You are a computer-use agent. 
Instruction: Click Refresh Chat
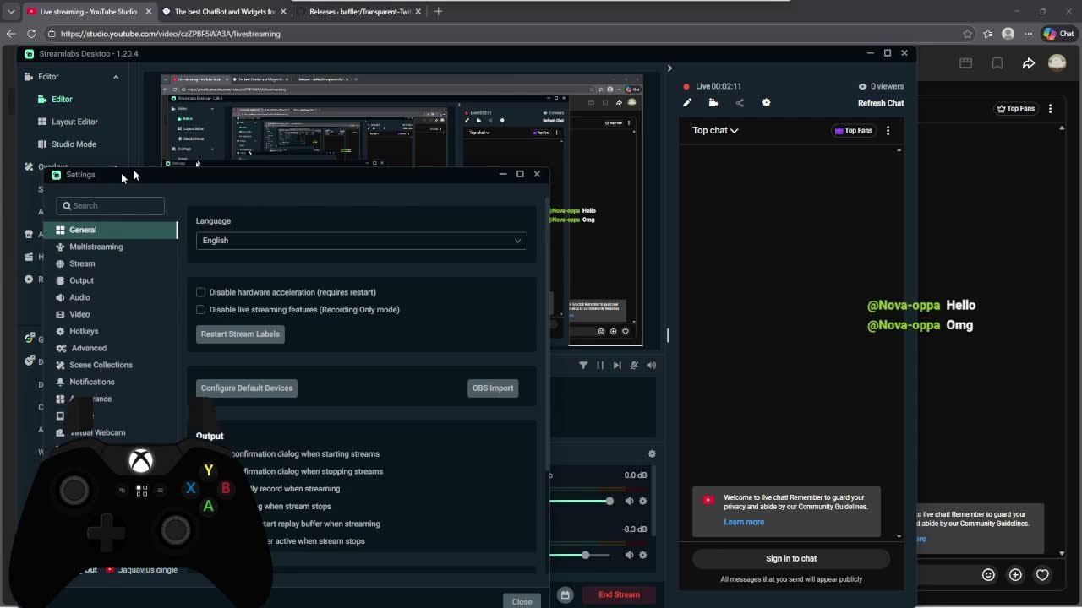881,103
